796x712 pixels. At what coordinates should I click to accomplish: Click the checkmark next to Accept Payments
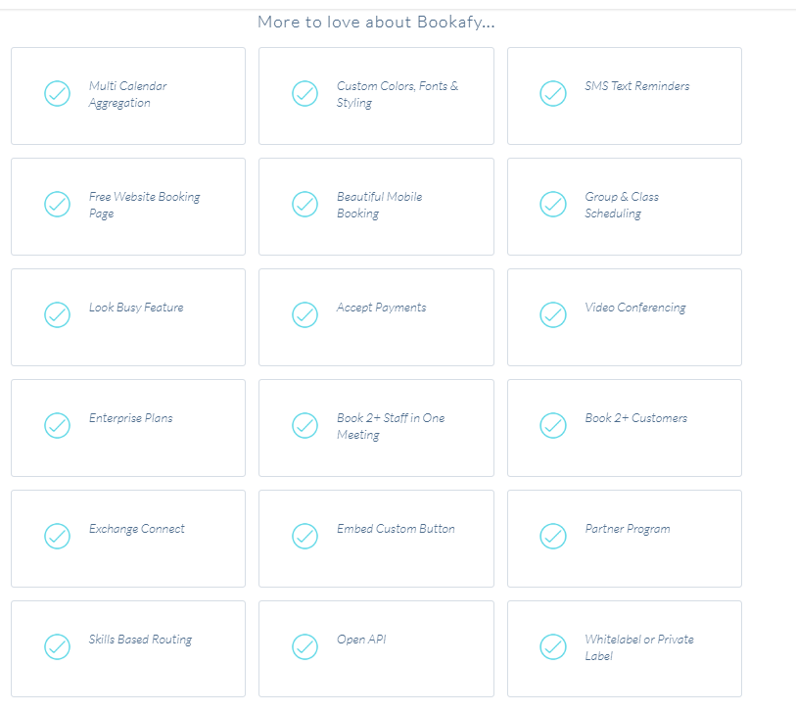tap(304, 315)
